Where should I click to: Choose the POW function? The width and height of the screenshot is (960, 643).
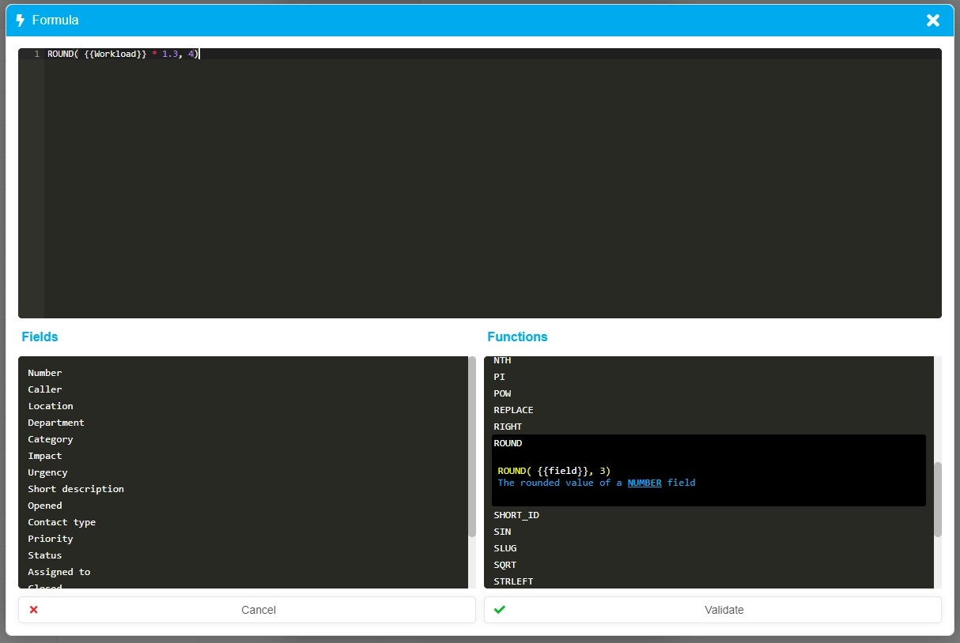tap(501, 393)
